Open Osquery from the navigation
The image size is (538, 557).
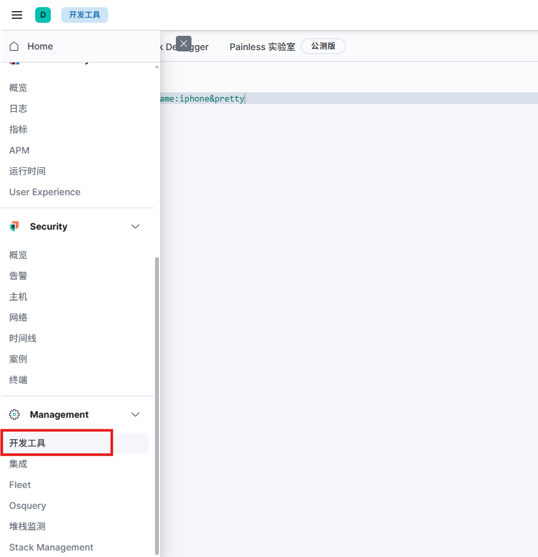tap(27, 506)
